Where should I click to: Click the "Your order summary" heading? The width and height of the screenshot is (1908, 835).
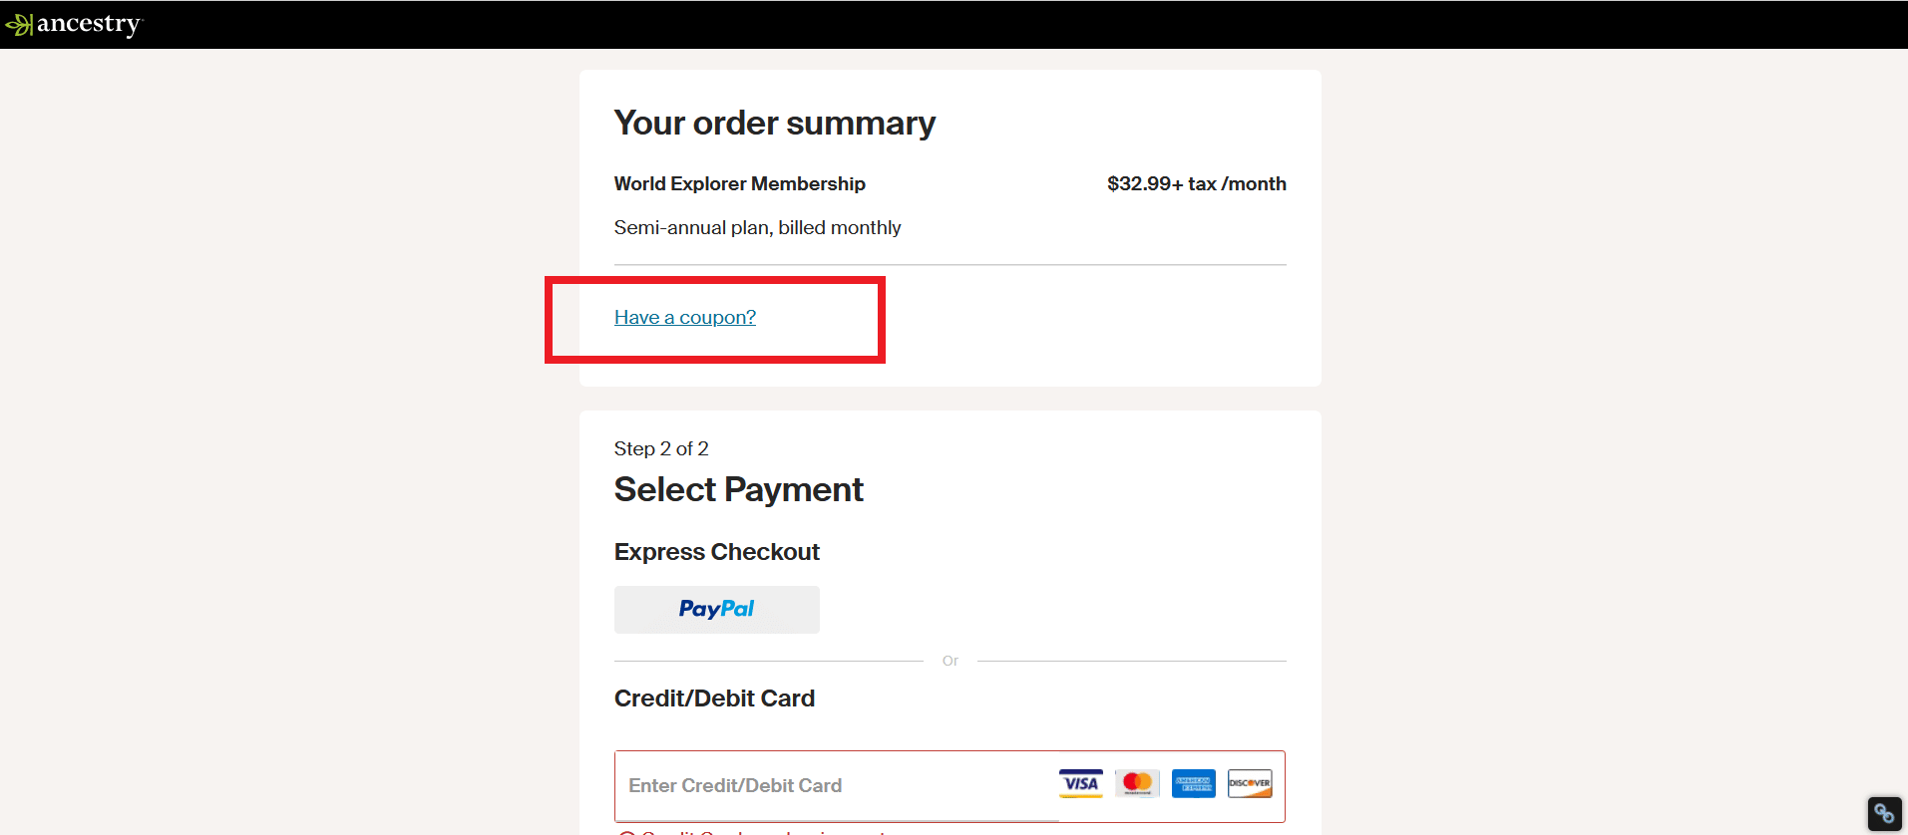click(x=774, y=124)
